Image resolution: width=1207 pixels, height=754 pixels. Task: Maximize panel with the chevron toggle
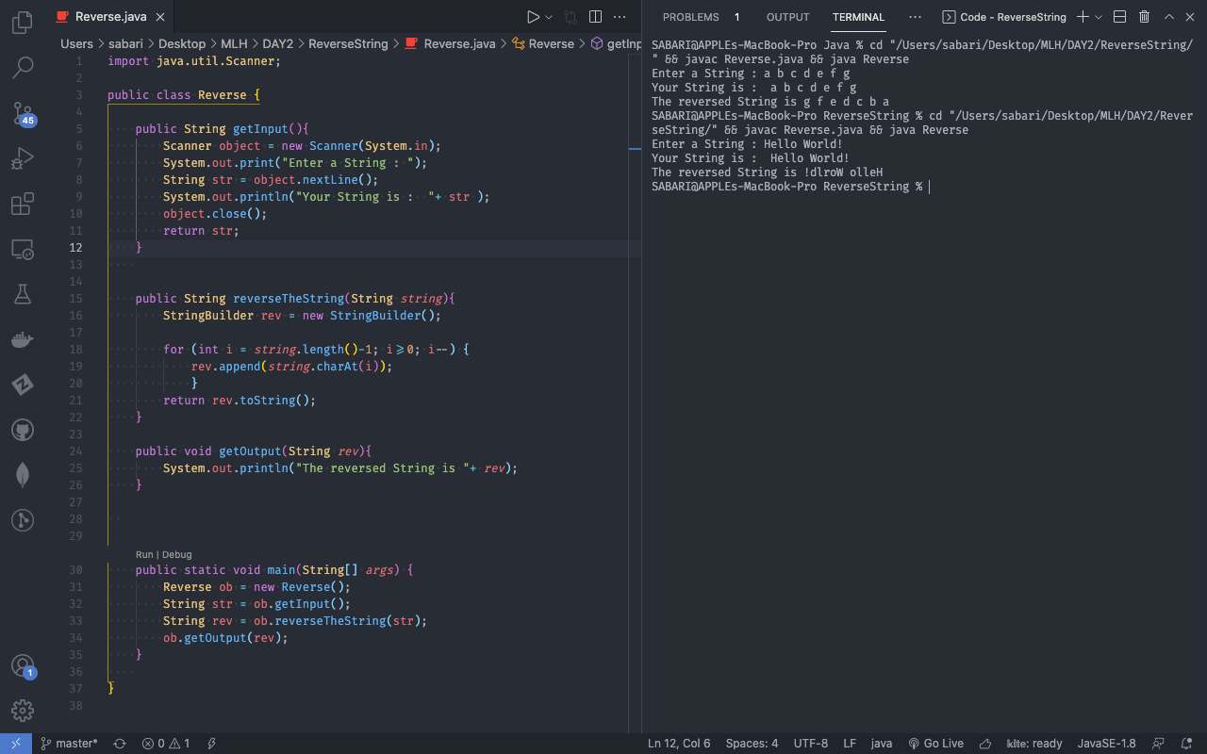1167,16
